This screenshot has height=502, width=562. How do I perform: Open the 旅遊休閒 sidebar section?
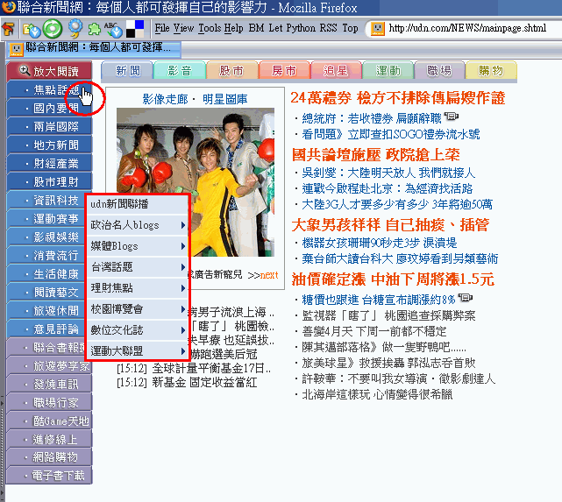pyautogui.click(x=46, y=311)
